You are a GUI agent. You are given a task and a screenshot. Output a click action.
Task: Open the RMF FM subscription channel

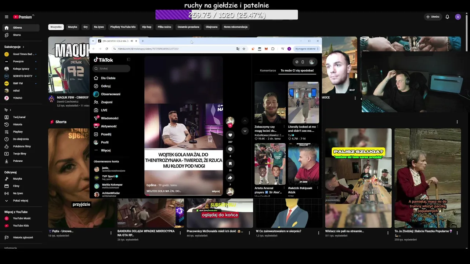click(x=21, y=83)
